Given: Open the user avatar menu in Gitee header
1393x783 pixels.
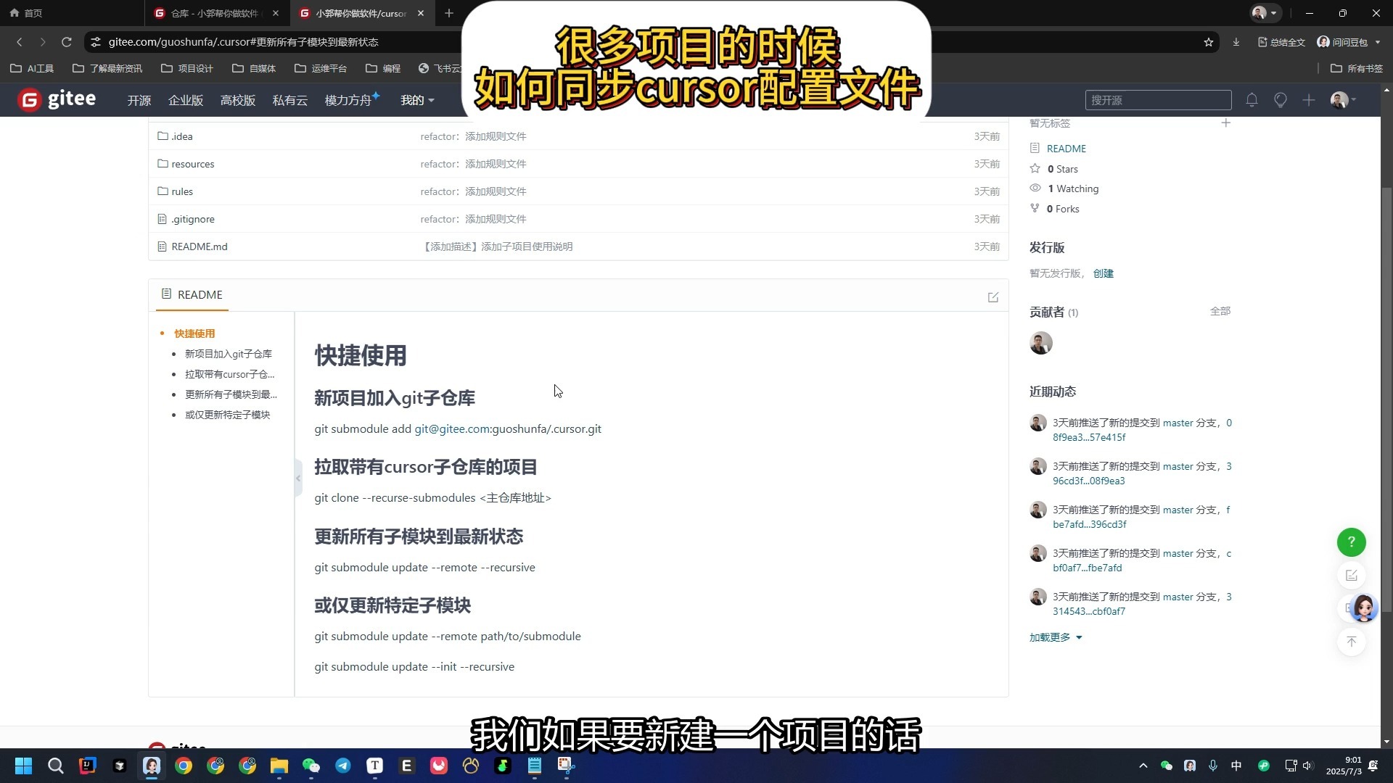Looking at the screenshot, I should 1343,100.
